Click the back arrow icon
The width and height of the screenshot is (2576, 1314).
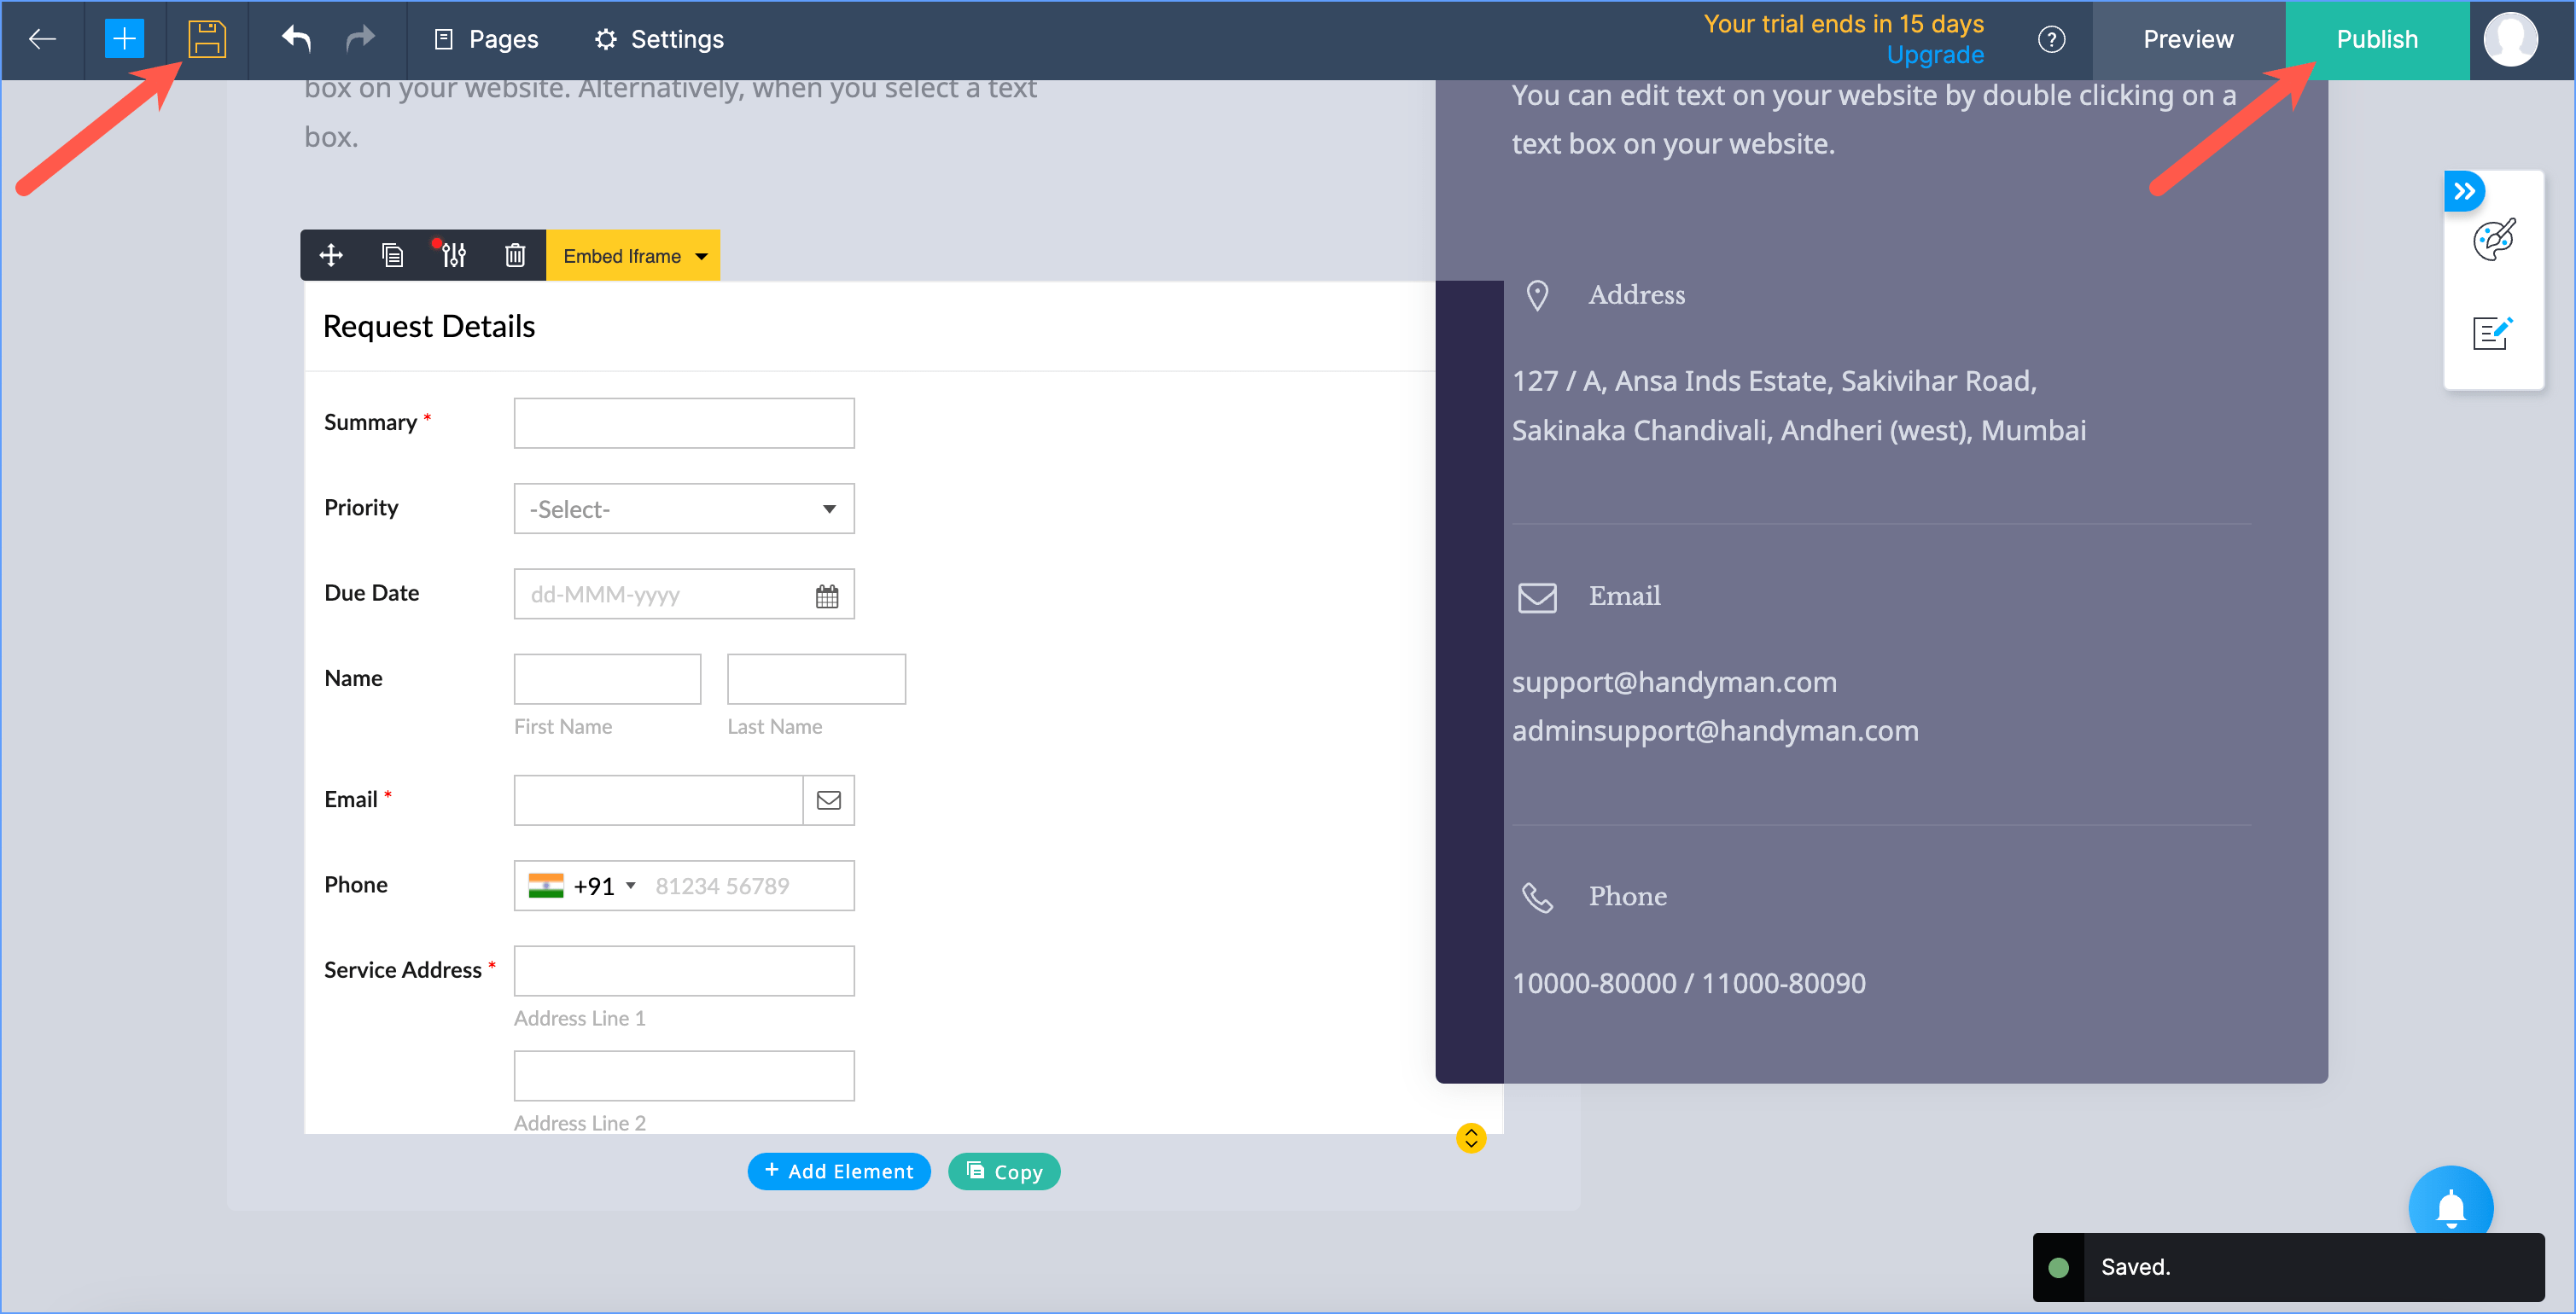pos(42,39)
